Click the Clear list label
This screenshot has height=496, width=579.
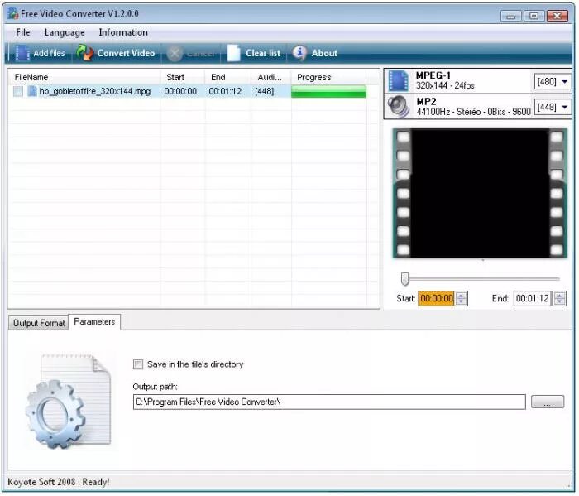click(263, 53)
